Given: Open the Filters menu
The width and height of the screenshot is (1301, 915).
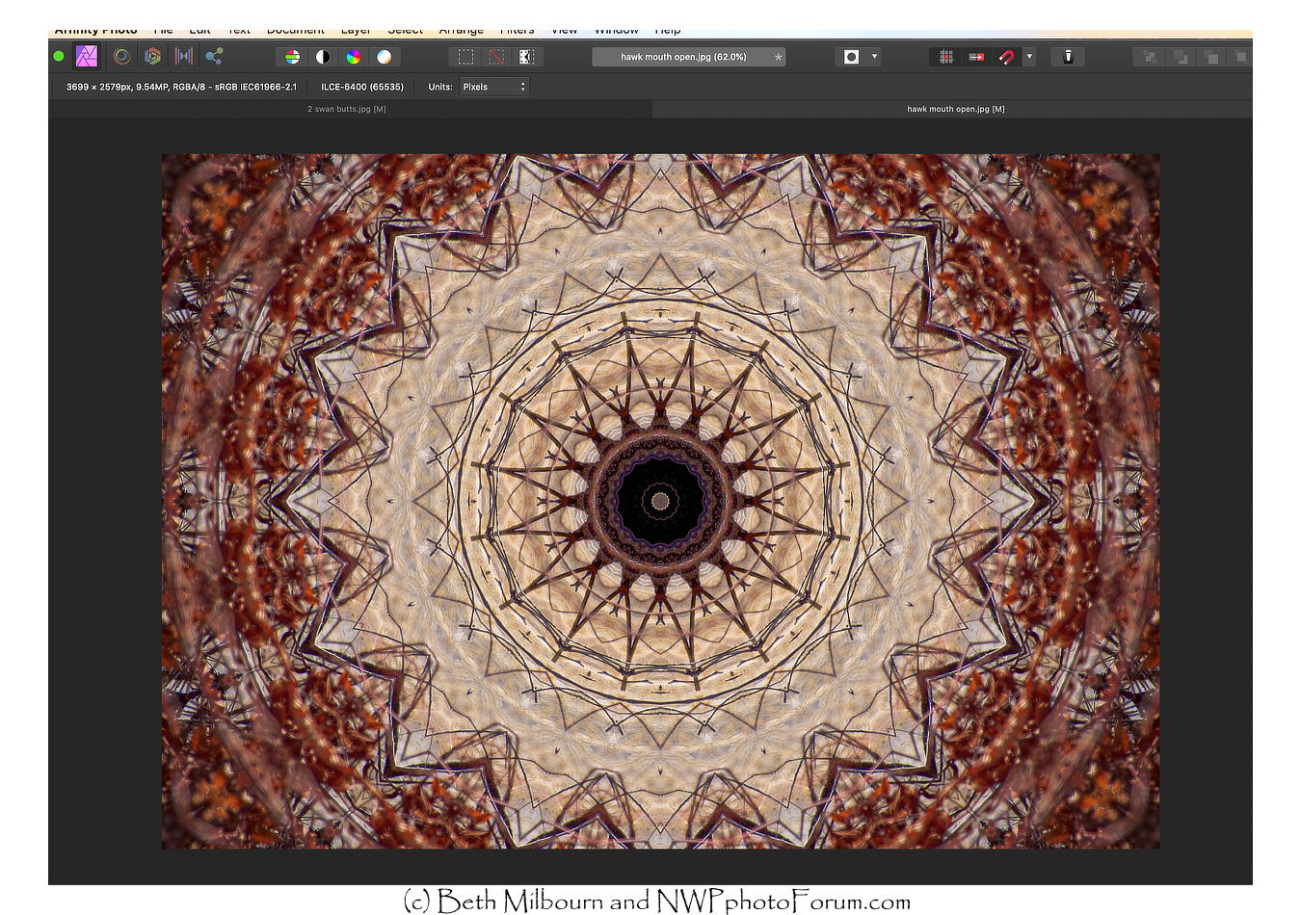Looking at the screenshot, I should (x=518, y=32).
